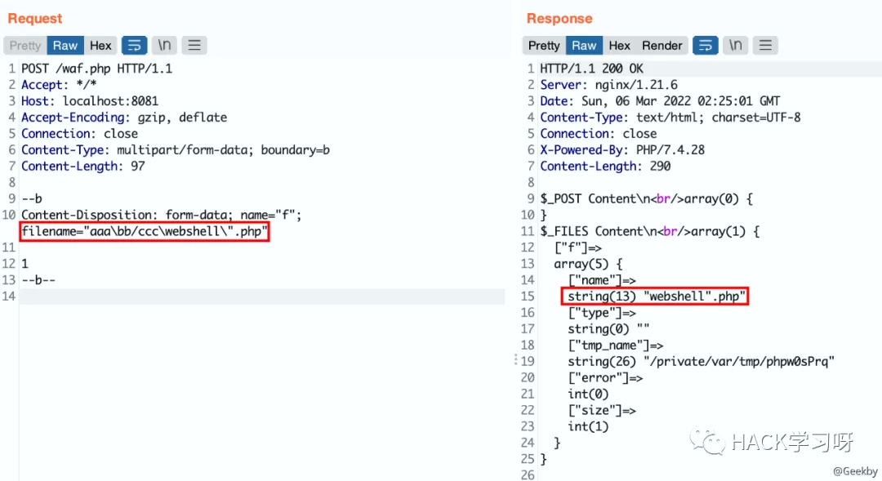Image resolution: width=882 pixels, height=481 pixels.
Task: Open the Render tab in the Response panel
Action: point(661,46)
